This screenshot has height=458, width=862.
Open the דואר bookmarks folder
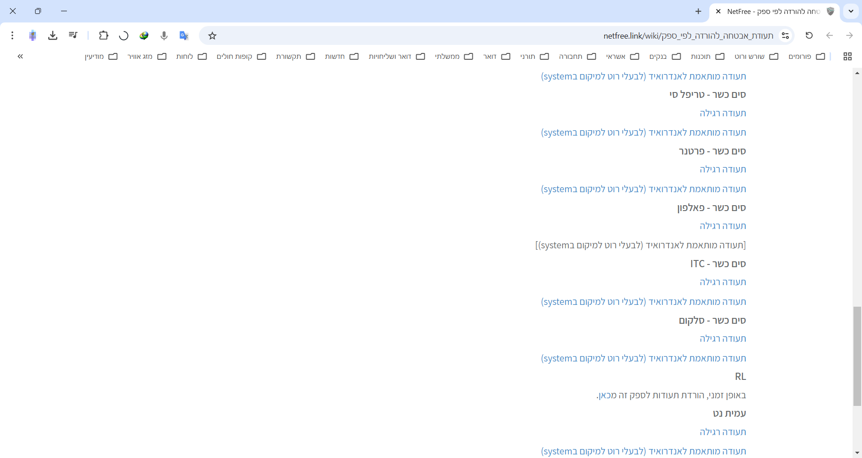tap(497, 56)
